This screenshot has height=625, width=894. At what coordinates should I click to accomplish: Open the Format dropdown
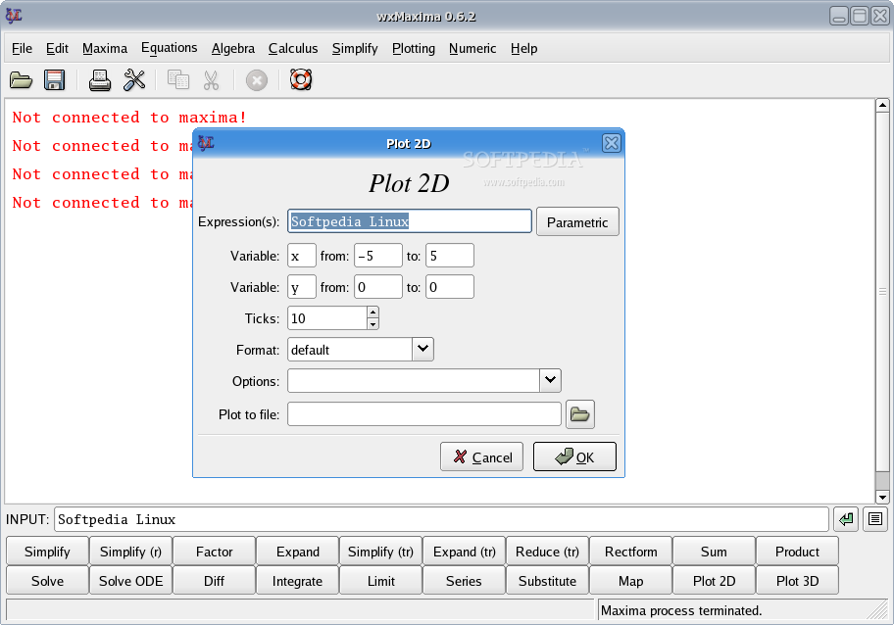point(422,350)
